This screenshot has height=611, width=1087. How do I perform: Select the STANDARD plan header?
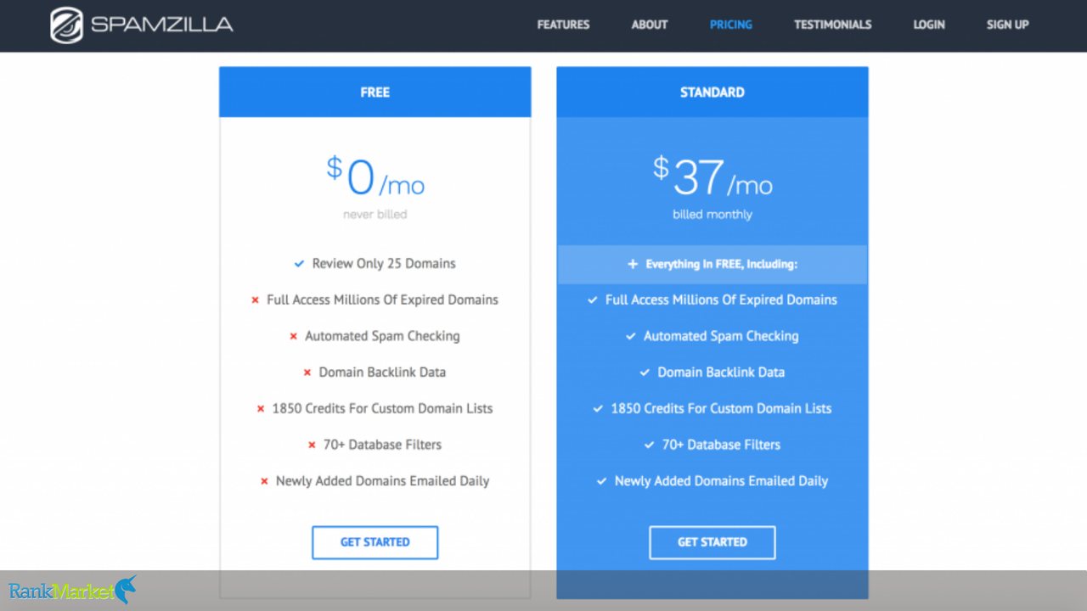(712, 92)
